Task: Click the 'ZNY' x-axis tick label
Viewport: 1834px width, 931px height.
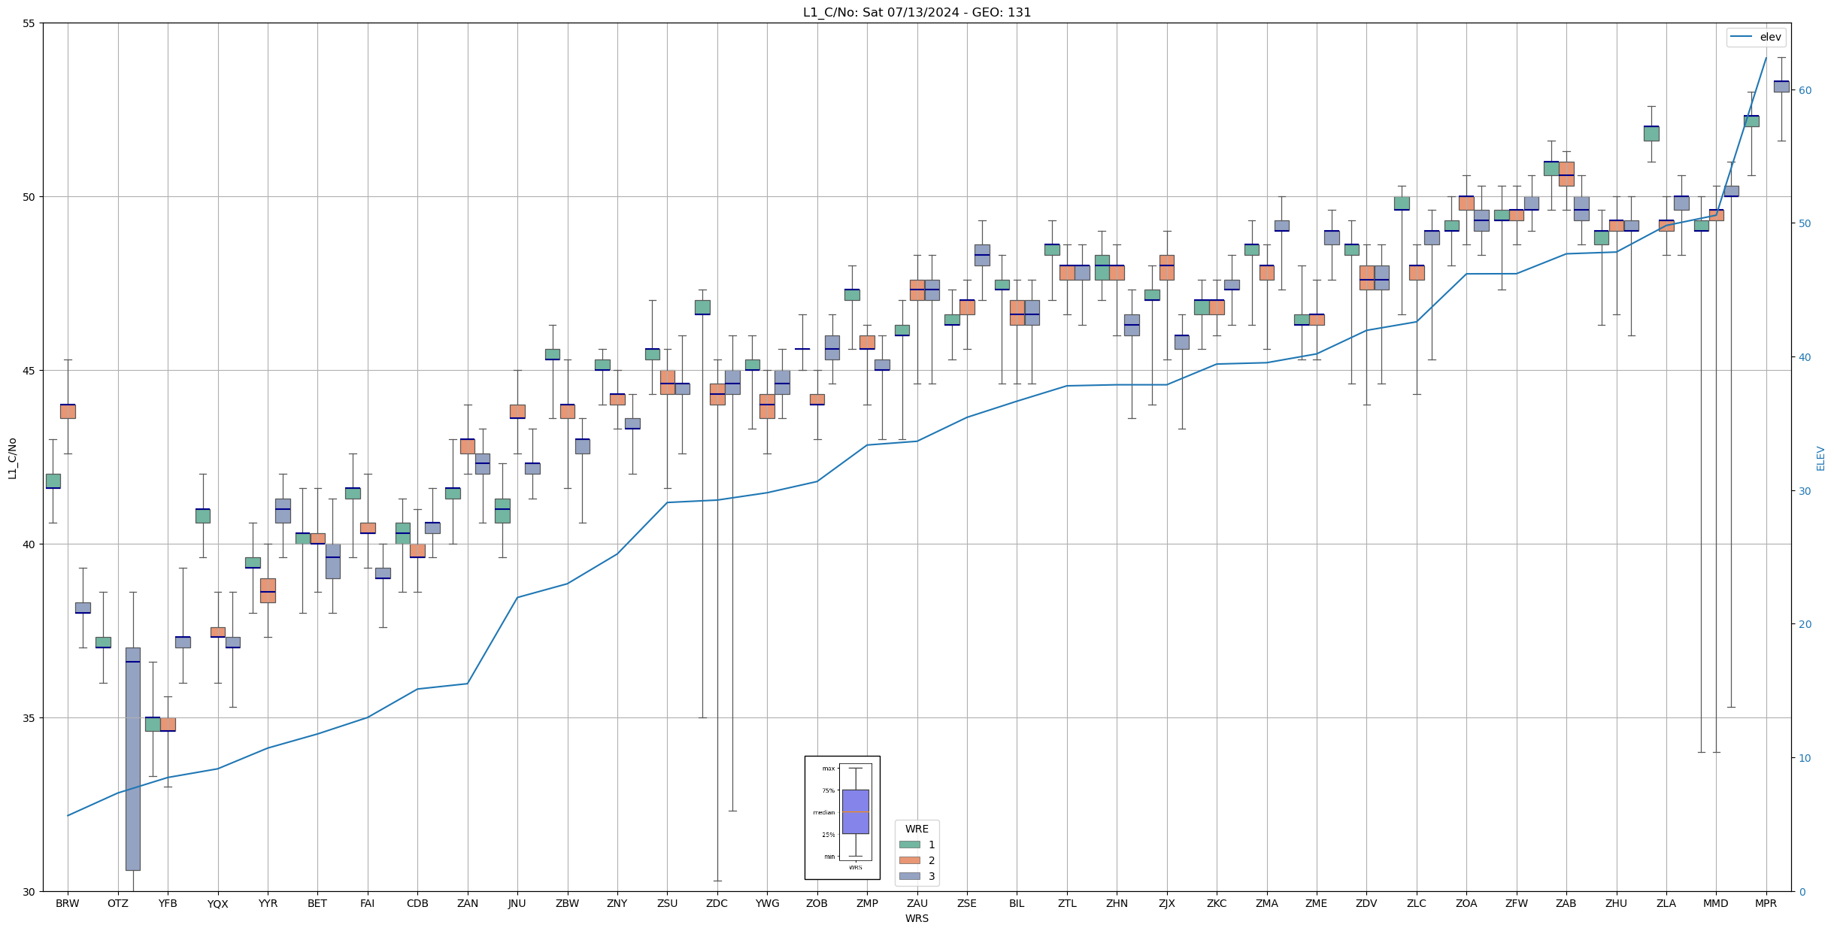Action: tap(617, 903)
